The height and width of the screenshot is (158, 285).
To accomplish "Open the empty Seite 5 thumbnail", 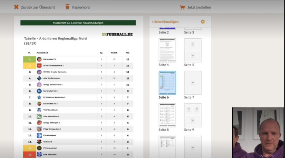I will pyautogui.click(x=193, y=50).
